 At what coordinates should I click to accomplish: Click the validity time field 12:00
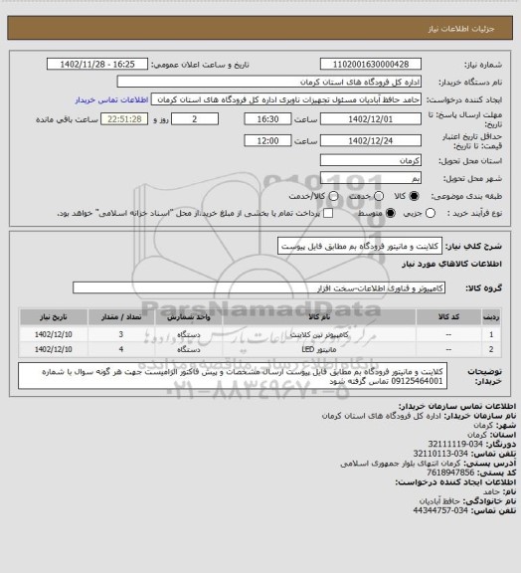tap(267, 140)
